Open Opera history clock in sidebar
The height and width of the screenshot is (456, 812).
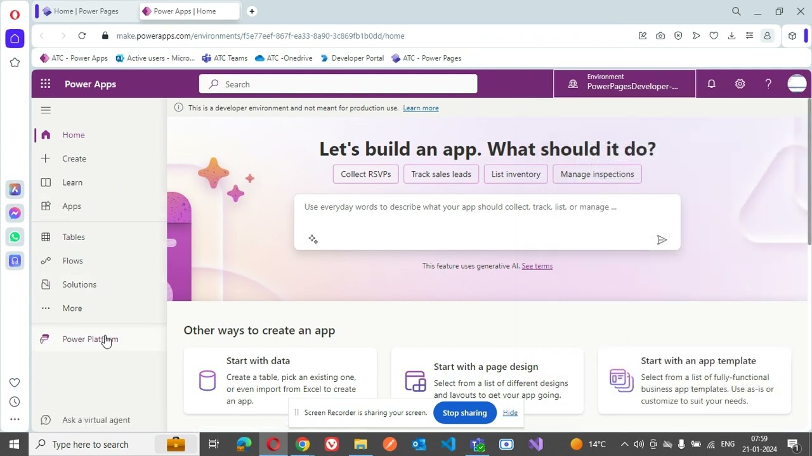pos(15,402)
